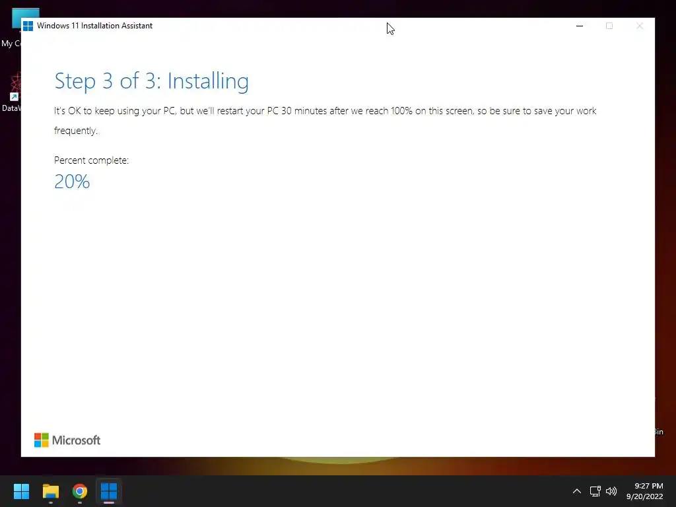676x507 pixels.
Task: Select the Data shortcut on the desktop
Action: tap(11, 92)
